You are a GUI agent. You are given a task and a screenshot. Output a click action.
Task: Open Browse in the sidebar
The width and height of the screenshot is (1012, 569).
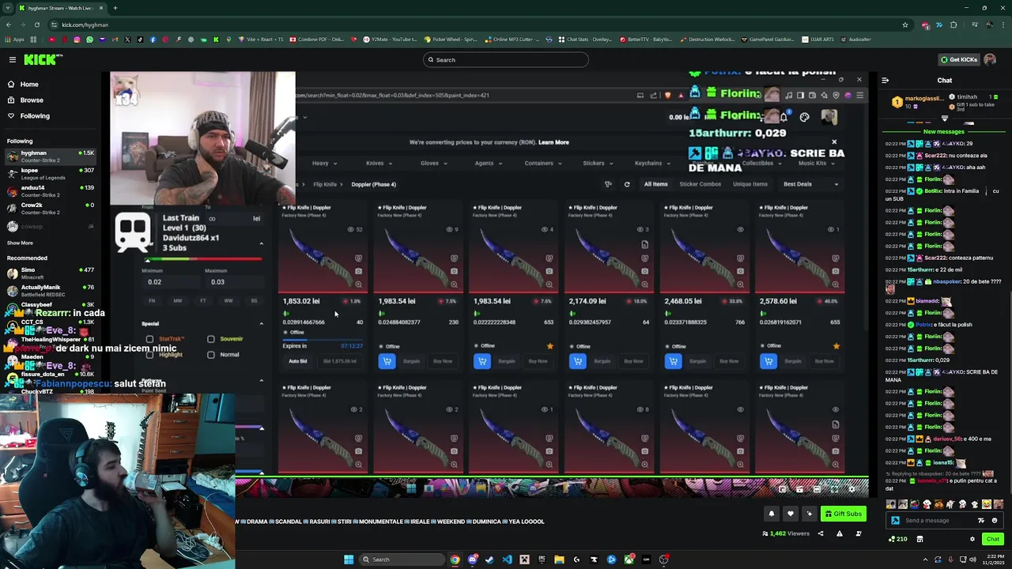(x=32, y=100)
